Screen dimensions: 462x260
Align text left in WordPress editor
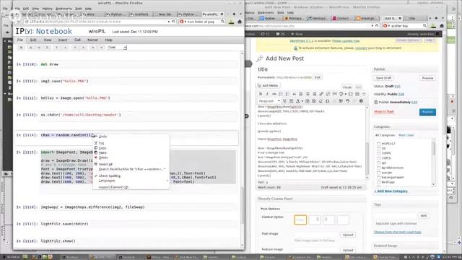301,94
